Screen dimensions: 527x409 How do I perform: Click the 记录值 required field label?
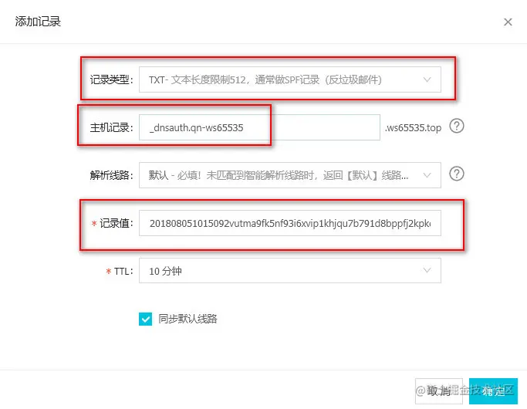[113, 223]
